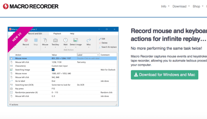Click the Go to label arrow icon
Image resolution: width=207 pixels, height=119 pixels.
pyautogui.click(x=11, y=81)
